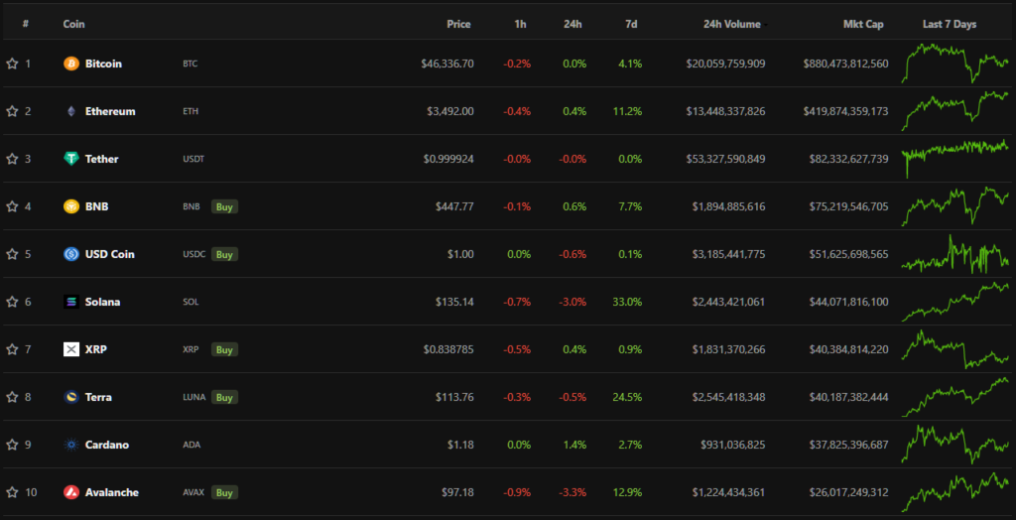Click the XRP logo icon
The height and width of the screenshot is (520, 1016).
71,349
